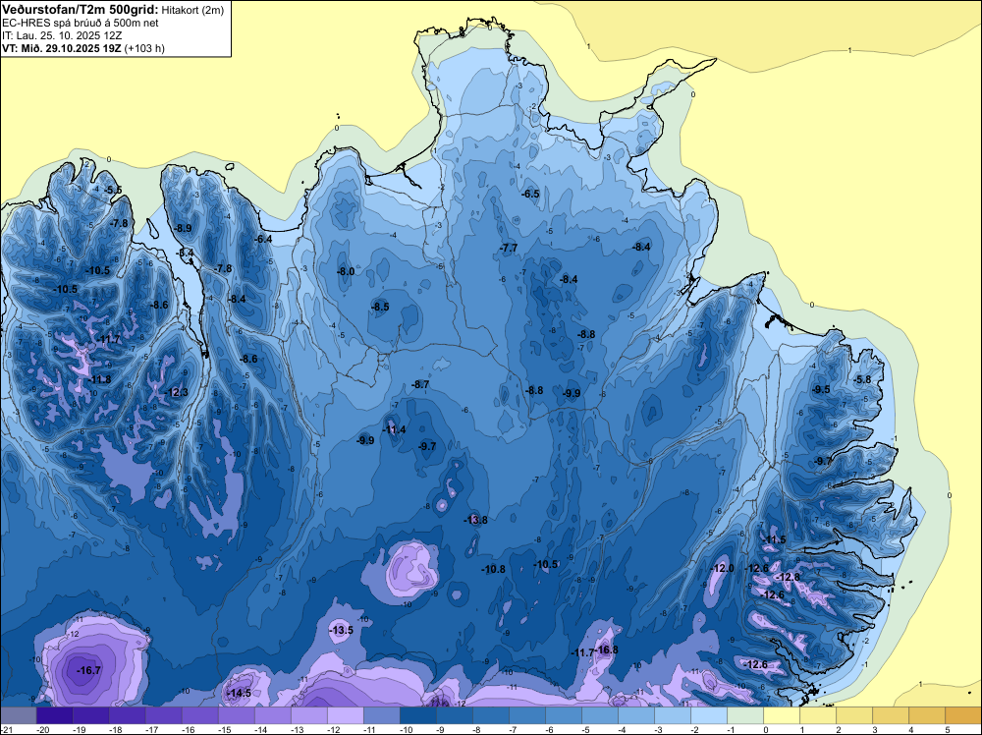982x735 pixels.
Task: Select legend swatch between -7 and -6
Action: 527,715
